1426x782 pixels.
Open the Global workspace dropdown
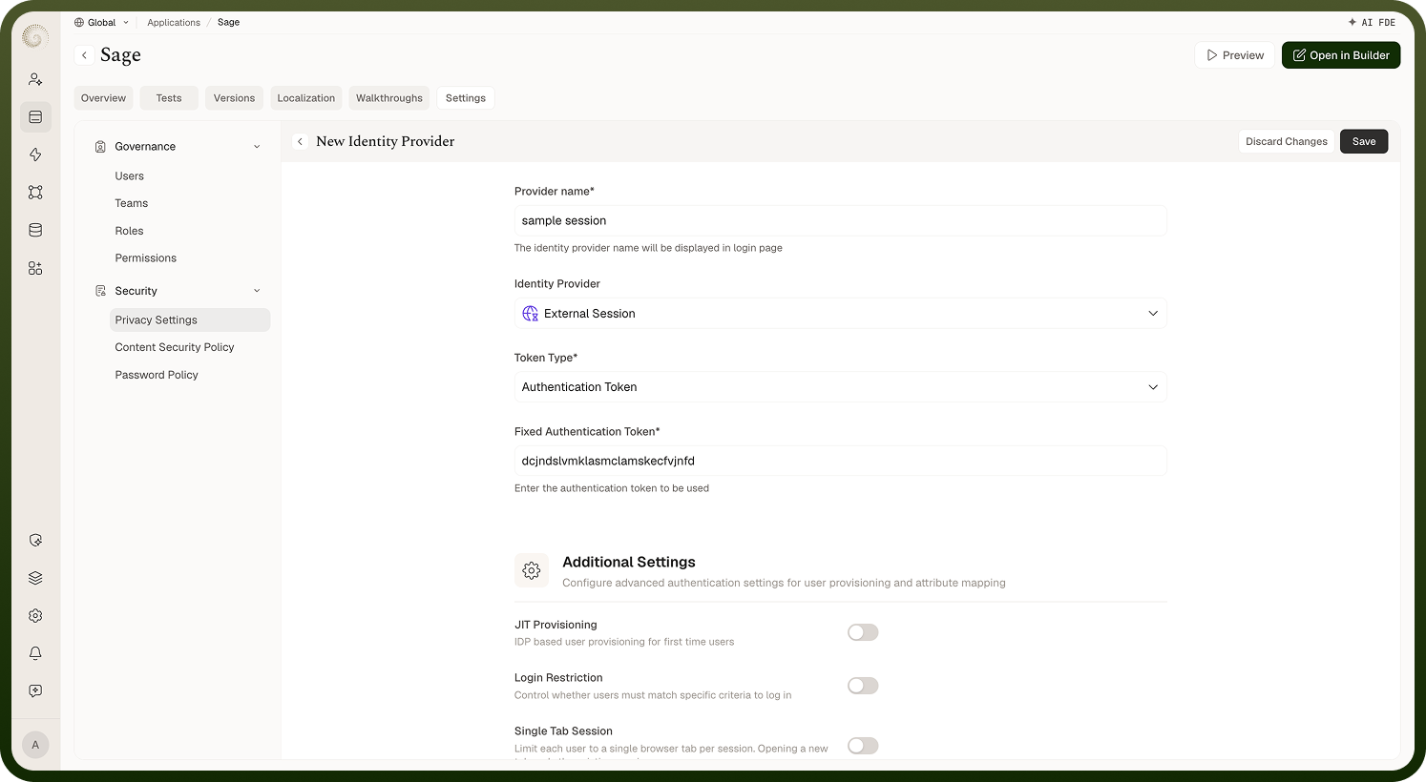tap(101, 22)
